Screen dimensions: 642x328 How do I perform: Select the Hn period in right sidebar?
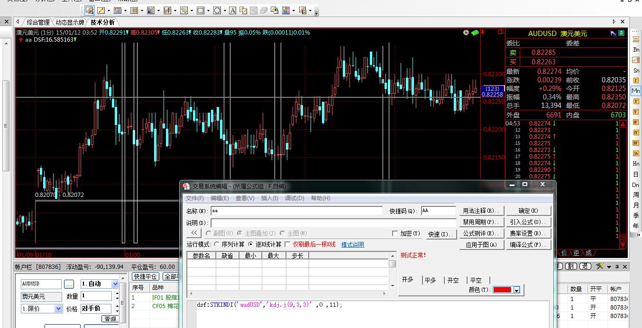click(x=636, y=164)
